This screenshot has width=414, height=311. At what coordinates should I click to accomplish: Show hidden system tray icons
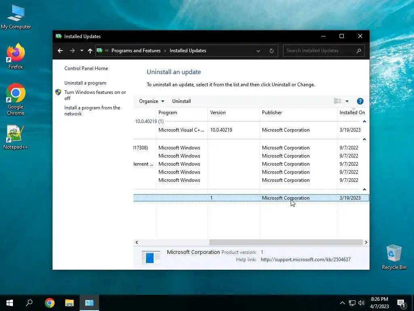(342, 303)
